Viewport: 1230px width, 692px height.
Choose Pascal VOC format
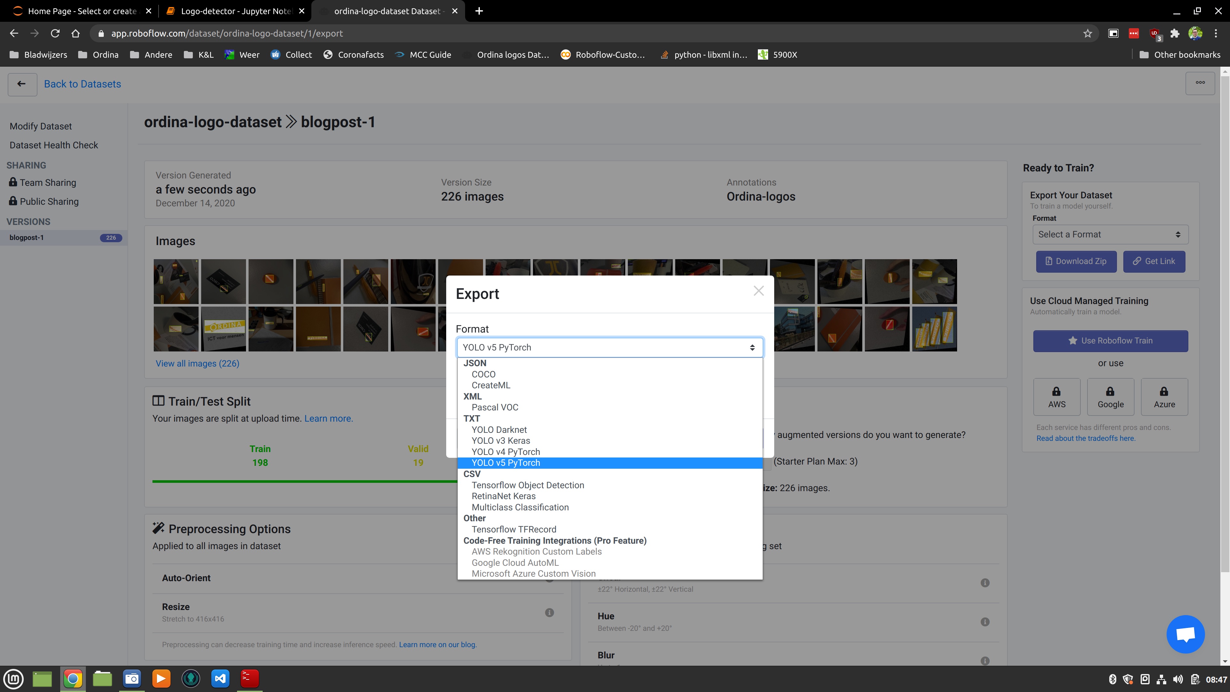(610, 408)
